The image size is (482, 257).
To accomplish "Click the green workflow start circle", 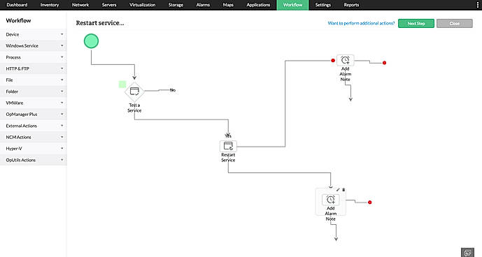I will [x=92, y=41].
